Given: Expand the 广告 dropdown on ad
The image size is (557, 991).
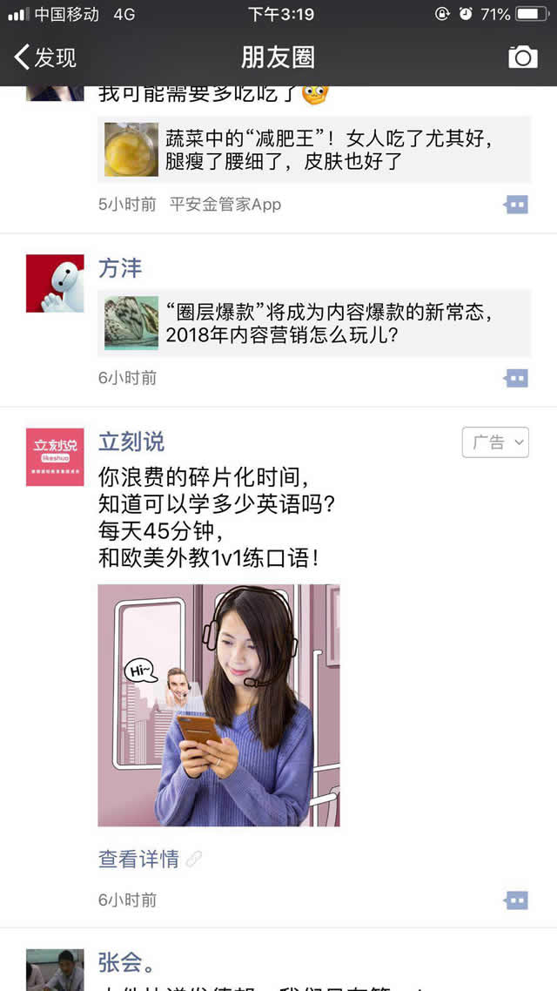Looking at the screenshot, I should pyautogui.click(x=495, y=442).
